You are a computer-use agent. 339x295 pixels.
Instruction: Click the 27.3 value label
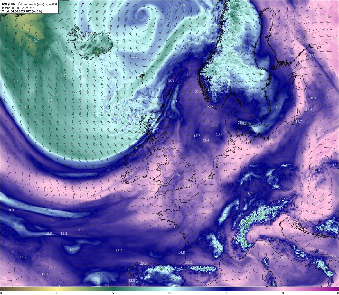(311, 249)
